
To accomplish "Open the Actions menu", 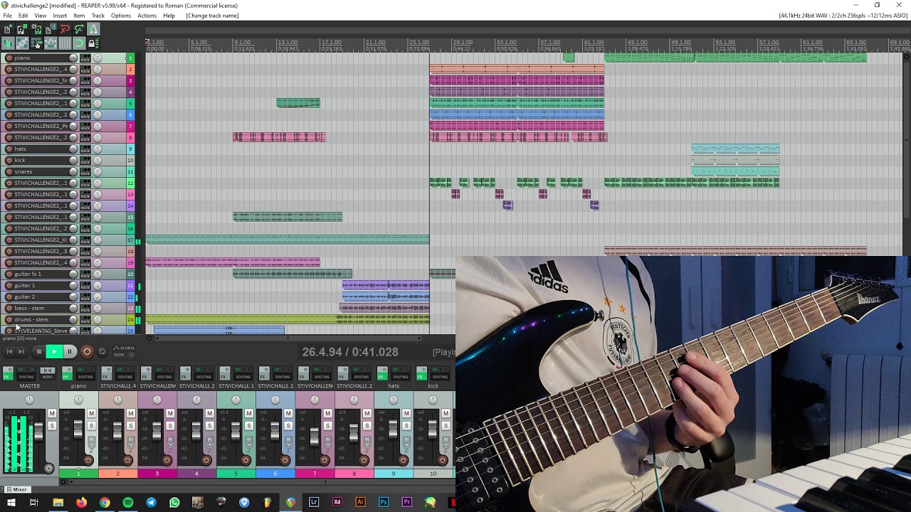I will pos(147,16).
